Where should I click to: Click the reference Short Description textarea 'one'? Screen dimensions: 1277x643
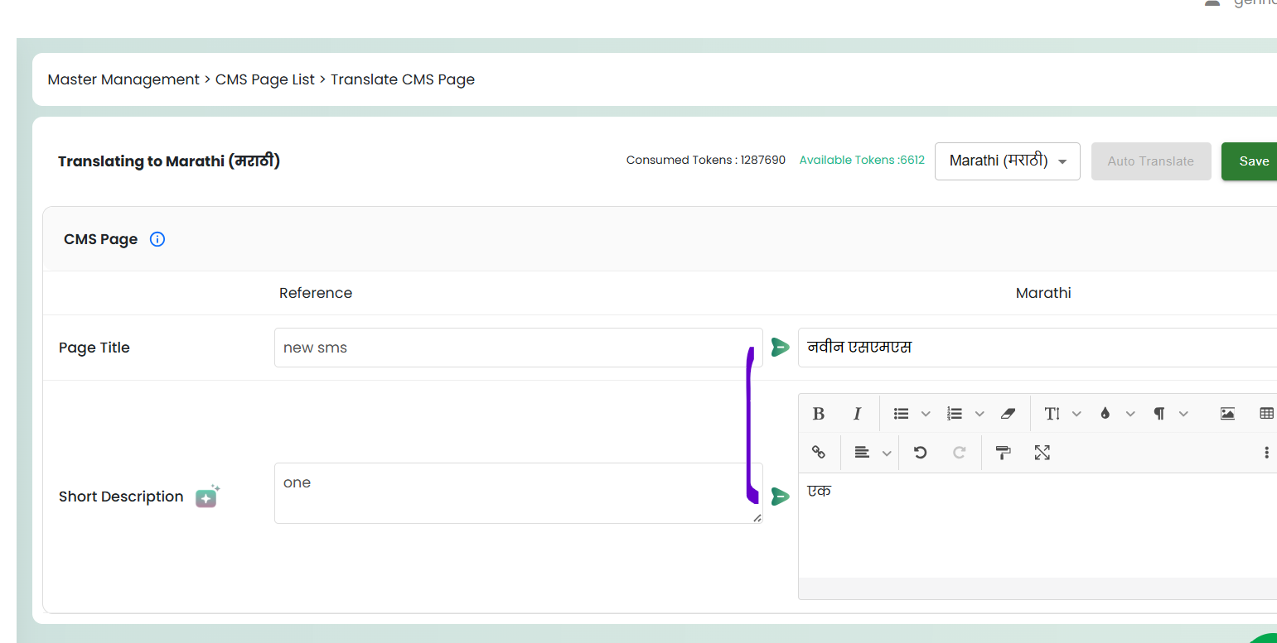click(x=519, y=493)
